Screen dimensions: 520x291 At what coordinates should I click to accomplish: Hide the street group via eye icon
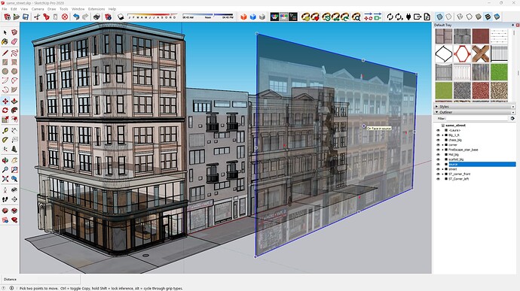click(438, 169)
